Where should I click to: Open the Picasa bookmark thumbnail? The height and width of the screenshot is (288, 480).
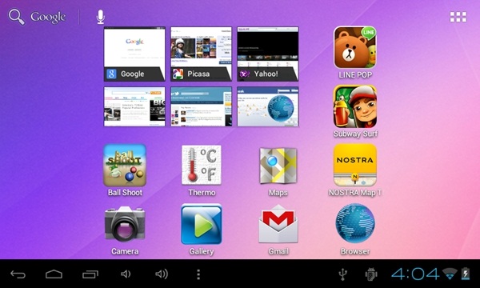click(201, 54)
